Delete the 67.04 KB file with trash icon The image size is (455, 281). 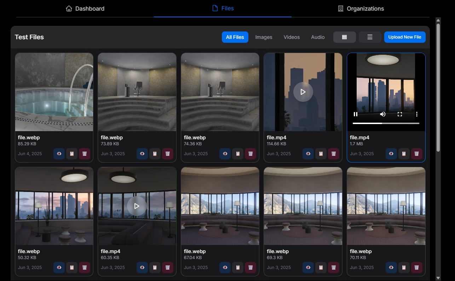point(250,268)
